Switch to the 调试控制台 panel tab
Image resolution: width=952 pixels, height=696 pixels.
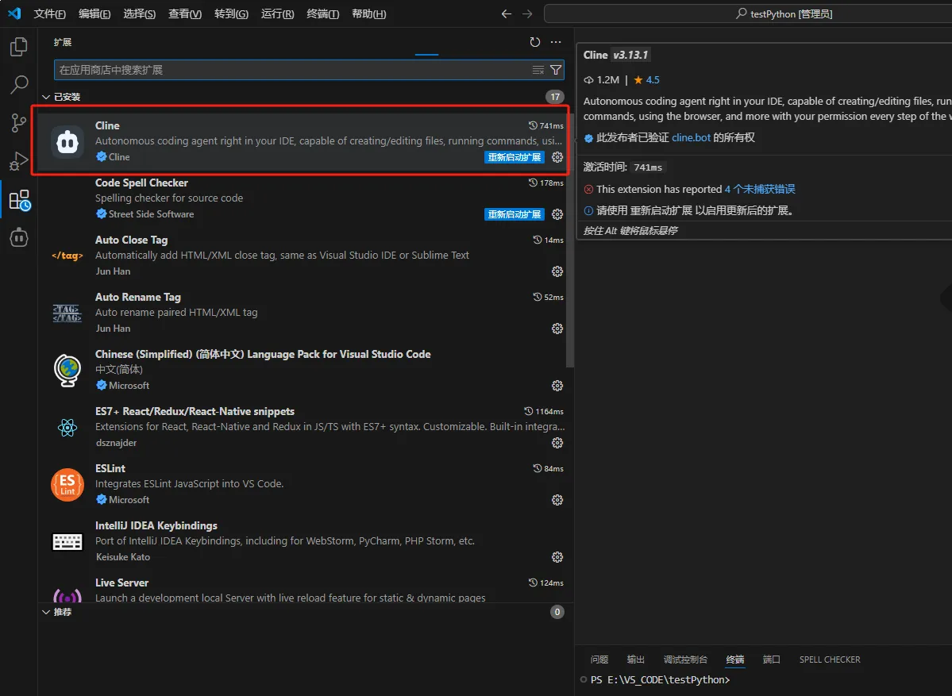click(685, 659)
